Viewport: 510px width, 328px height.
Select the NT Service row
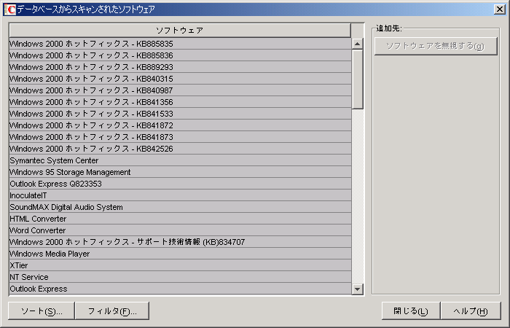tap(180, 277)
